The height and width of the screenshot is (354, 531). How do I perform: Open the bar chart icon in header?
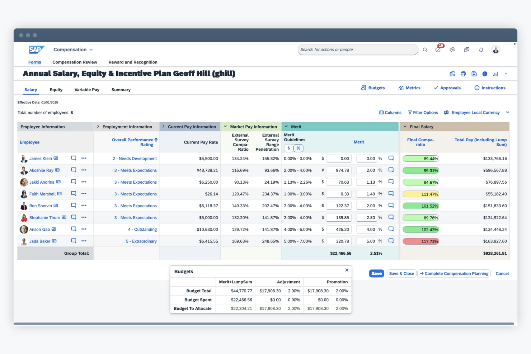[x=495, y=74]
